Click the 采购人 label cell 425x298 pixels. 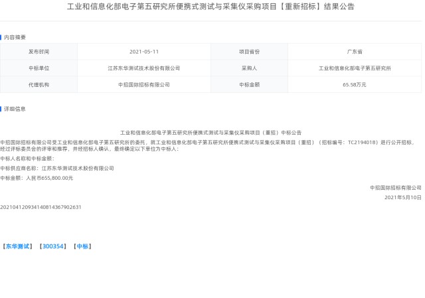click(249, 68)
